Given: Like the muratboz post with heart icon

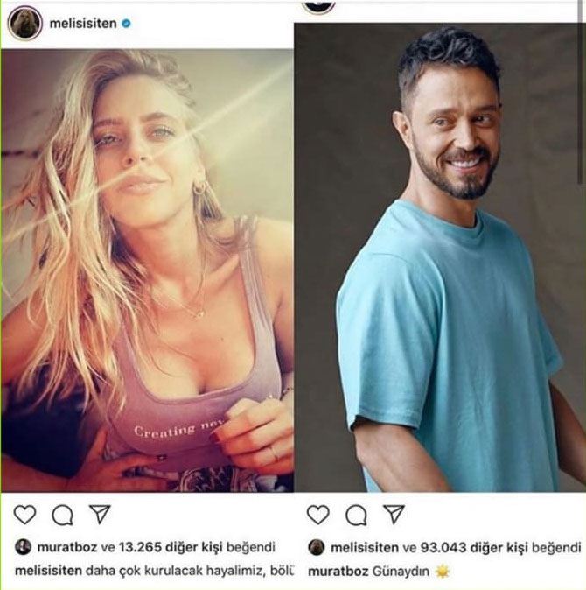Looking at the screenshot, I should pyautogui.click(x=318, y=515).
